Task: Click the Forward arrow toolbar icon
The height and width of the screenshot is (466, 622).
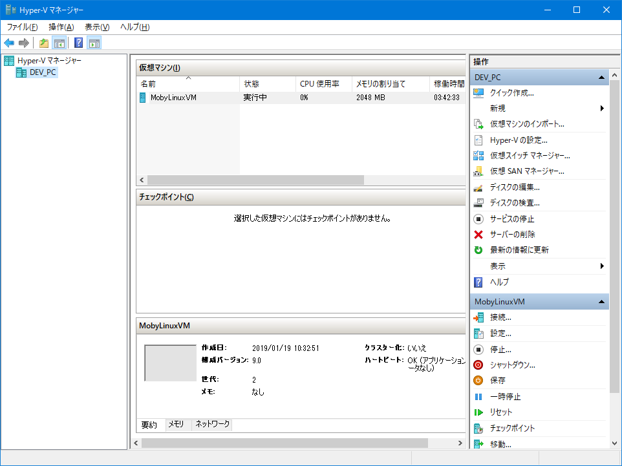Action: click(x=24, y=43)
